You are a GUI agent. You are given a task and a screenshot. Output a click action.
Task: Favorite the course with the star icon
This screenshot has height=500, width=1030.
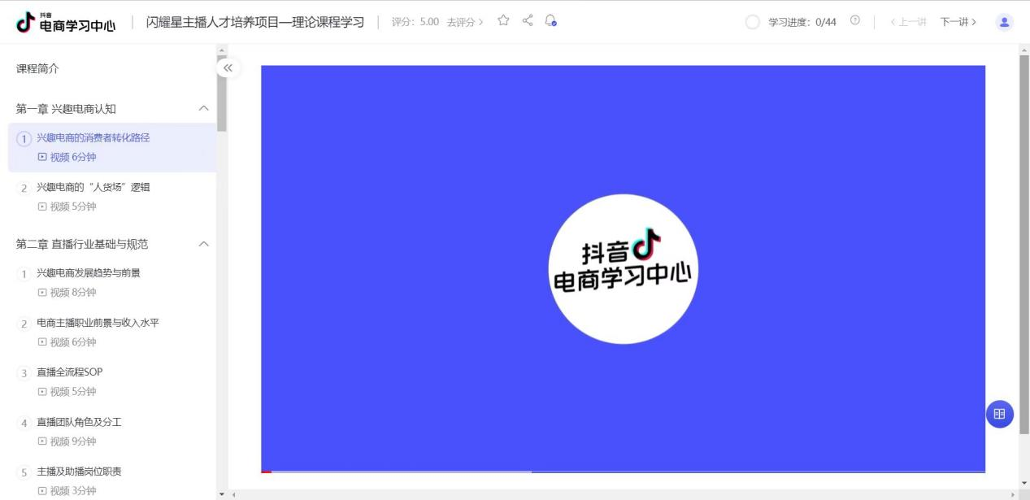click(x=504, y=21)
